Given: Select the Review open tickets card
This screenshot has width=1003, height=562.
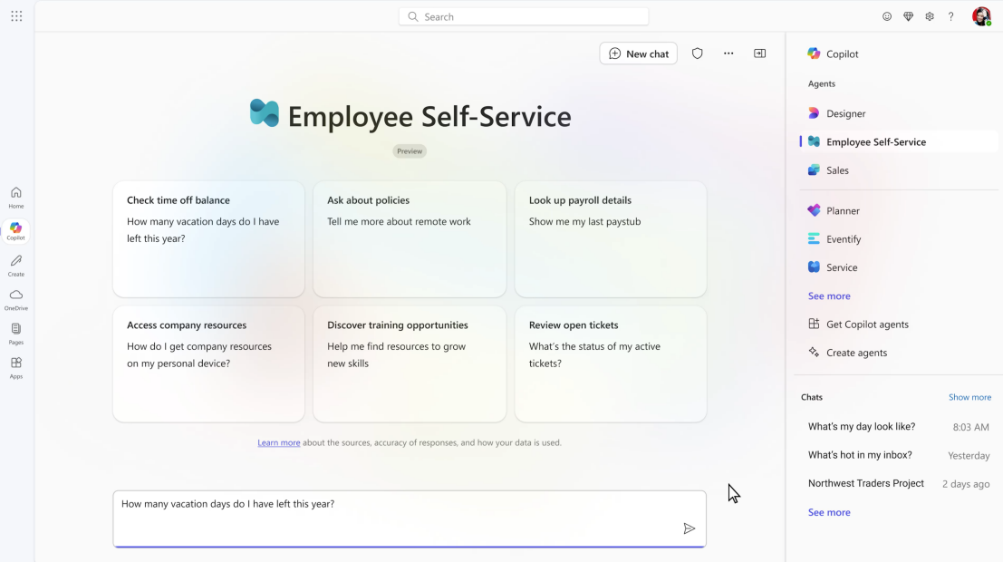Looking at the screenshot, I should point(611,363).
